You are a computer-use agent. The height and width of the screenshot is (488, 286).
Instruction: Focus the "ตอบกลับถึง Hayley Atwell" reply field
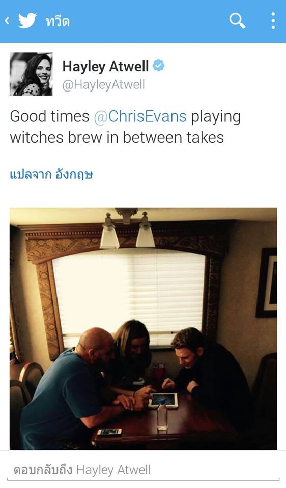[x=143, y=470]
